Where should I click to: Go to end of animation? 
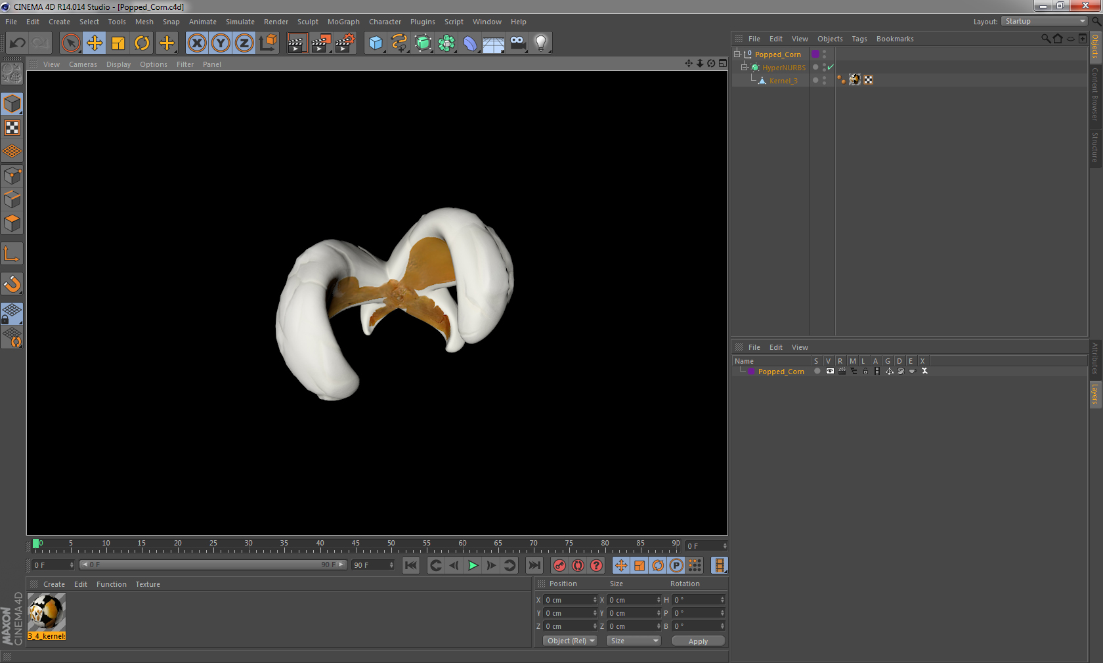[534, 565]
